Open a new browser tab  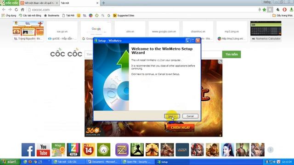103,3
